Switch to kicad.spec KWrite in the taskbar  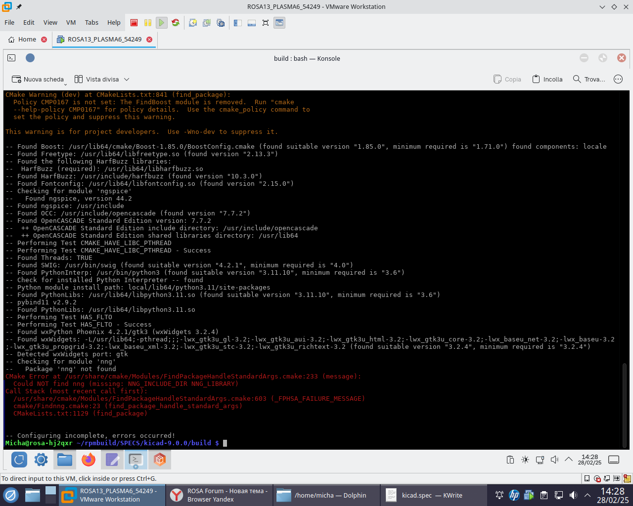pos(424,495)
